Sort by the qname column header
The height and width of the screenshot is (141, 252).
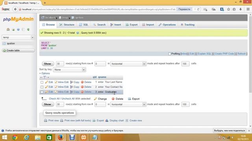click(x=102, y=77)
